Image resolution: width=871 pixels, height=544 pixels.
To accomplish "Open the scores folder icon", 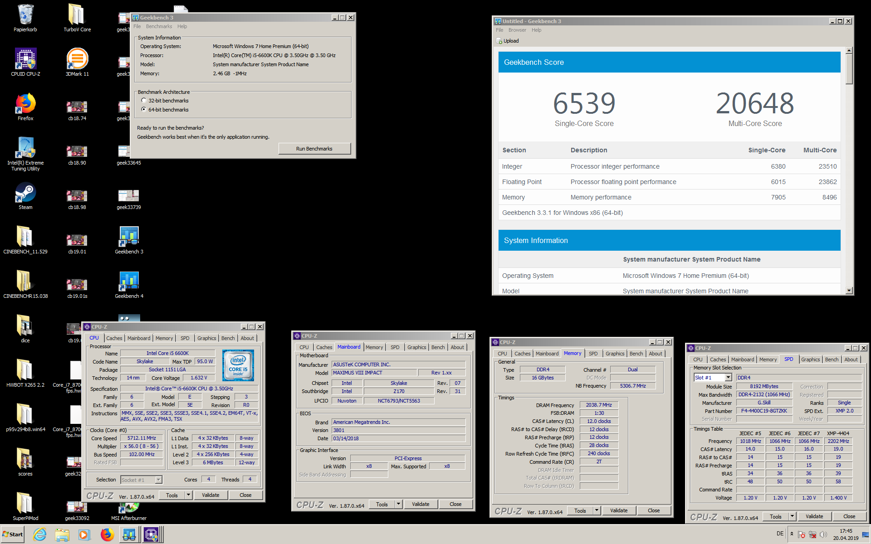I will click(x=25, y=462).
